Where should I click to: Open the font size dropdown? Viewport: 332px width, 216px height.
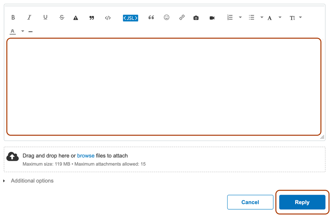pos(301,17)
